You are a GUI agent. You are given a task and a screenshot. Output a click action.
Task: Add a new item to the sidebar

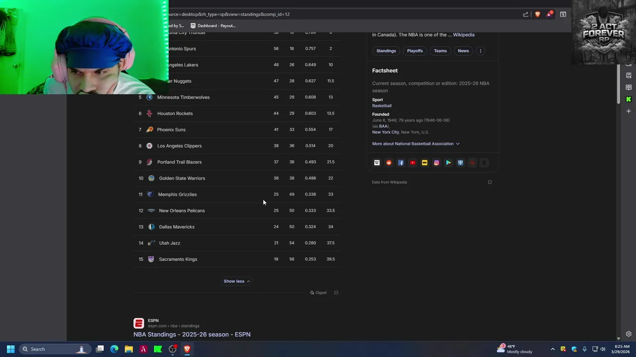pyautogui.click(x=629, y=111)
